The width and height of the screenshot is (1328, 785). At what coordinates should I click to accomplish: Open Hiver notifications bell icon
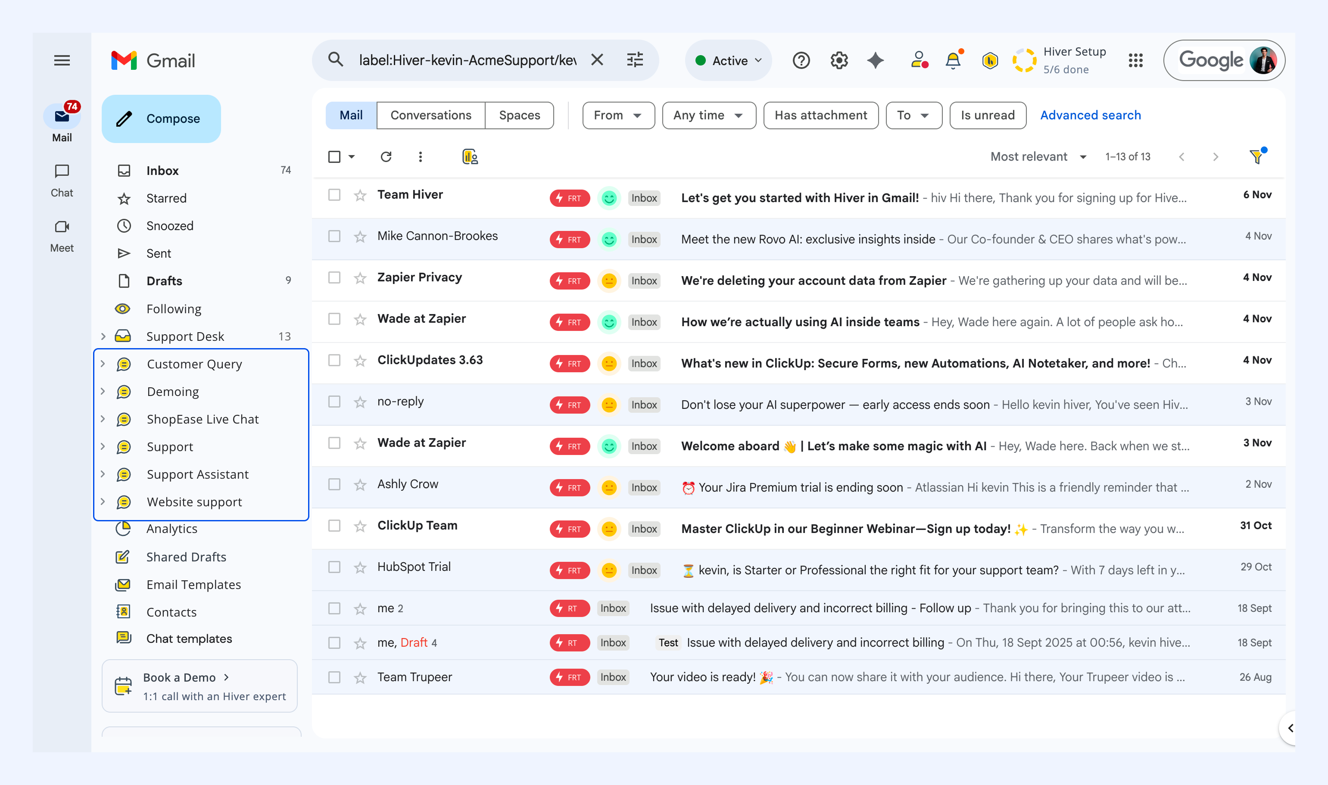click(x=953, y=60)
